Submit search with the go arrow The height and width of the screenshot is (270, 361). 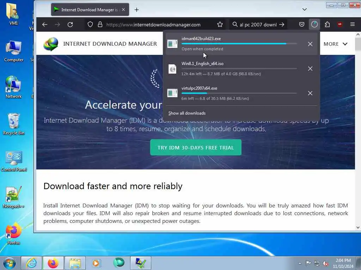tap(282, 25)
